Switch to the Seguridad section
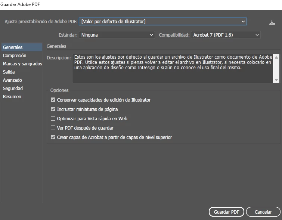The height and width of the screenshot is (220, 282). coord(22,89)
